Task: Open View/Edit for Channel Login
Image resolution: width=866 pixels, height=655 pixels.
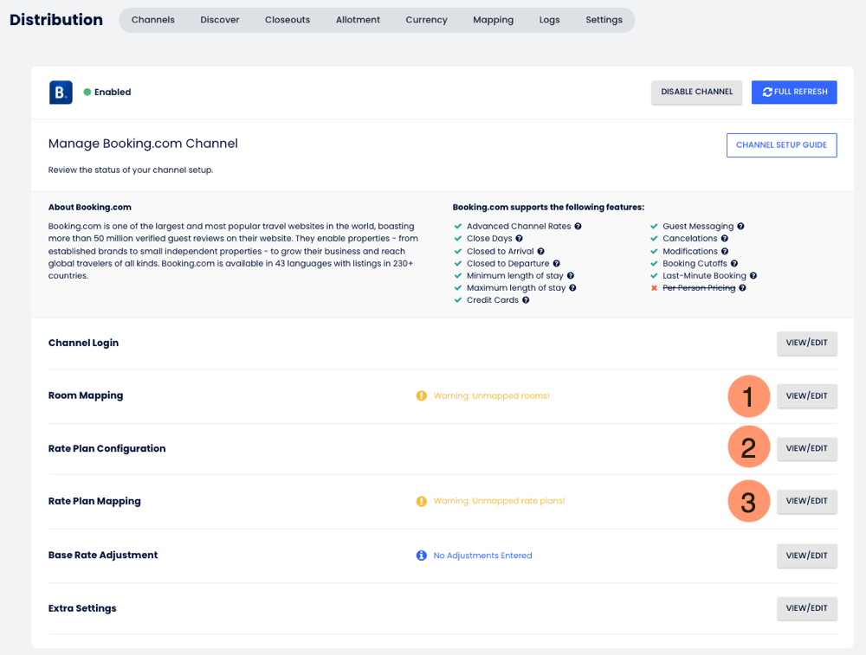Action: [806, 343]
